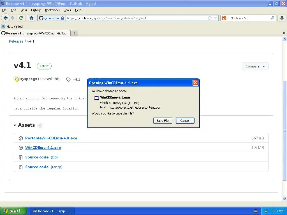Image resolution: width=287 pixels, height=215 pixels.
Task: Go back with the browser back arrow
Action: [x=5, y=18]
